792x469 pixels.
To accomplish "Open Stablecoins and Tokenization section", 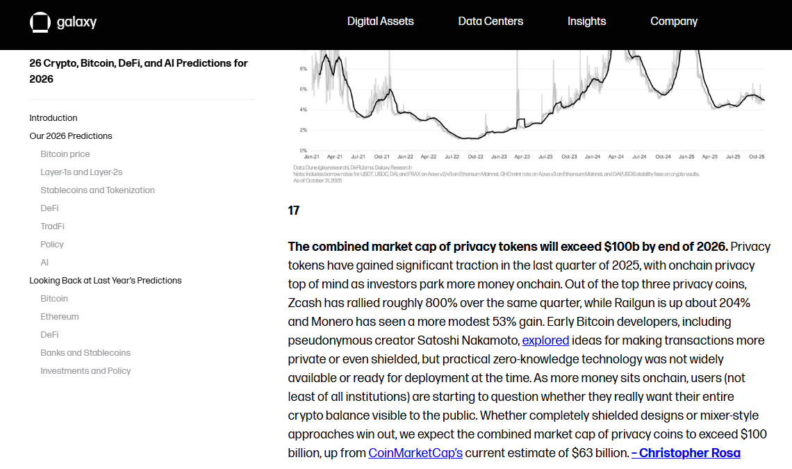I will click(97, 190).
